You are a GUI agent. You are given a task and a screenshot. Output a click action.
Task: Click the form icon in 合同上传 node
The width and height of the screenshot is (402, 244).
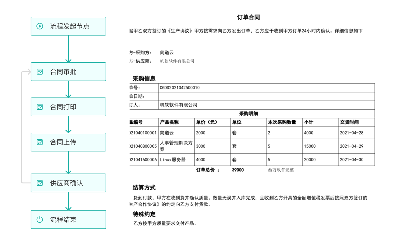(40, 142)
